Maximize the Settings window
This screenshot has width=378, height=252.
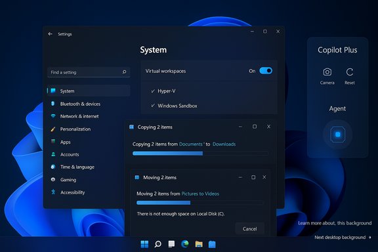point(265,31)
